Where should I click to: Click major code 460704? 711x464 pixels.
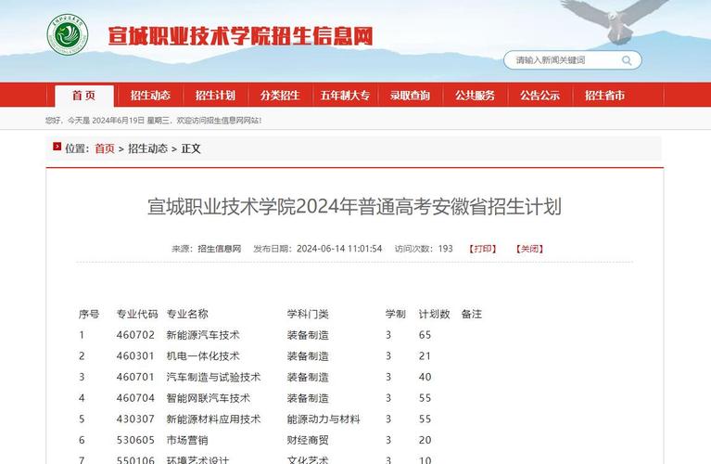[135, 398]
